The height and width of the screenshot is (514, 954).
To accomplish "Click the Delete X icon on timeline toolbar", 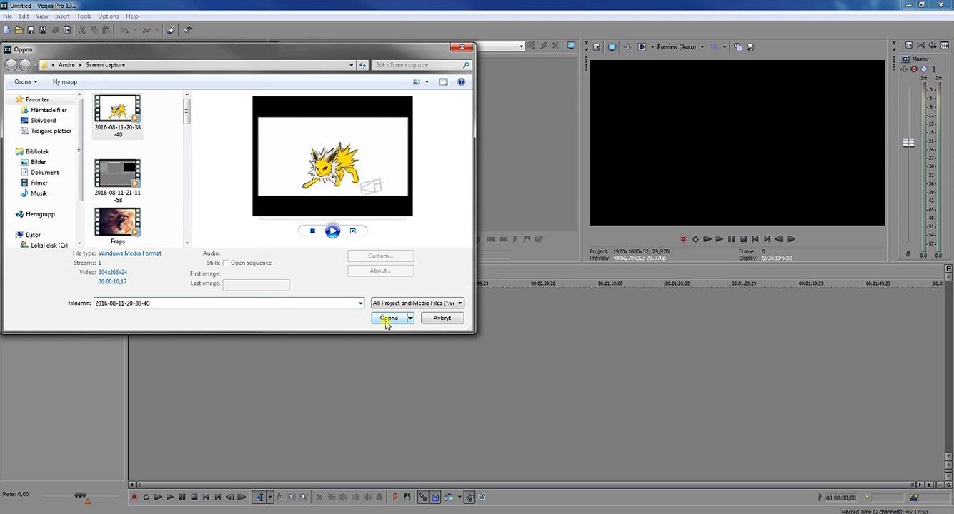I will 319,497.
